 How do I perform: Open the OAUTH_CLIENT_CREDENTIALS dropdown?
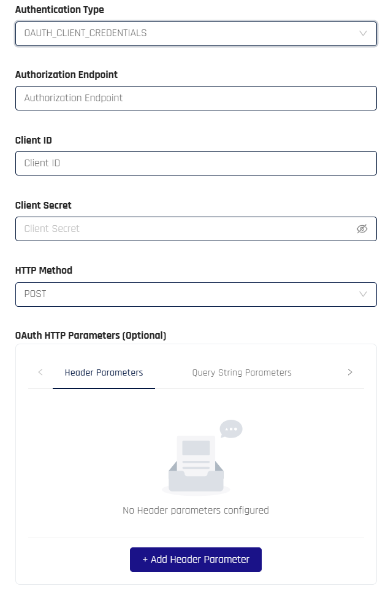point(184,33)
